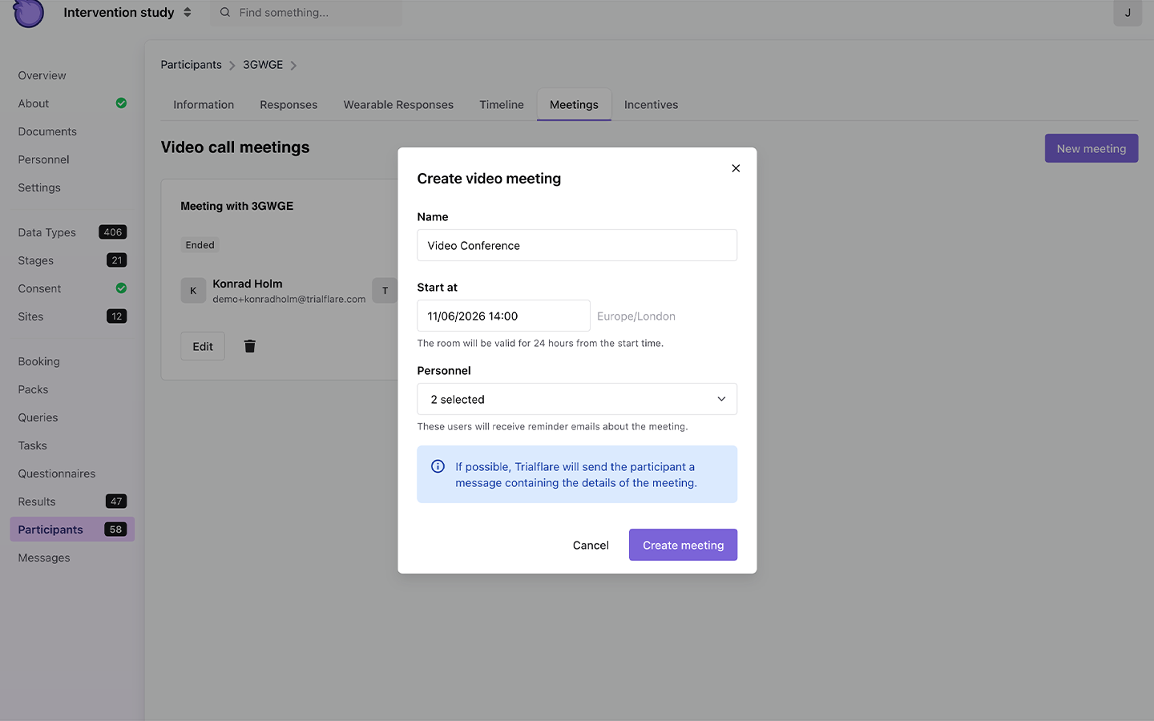This screenshot has height=721, width=1154.
Task: Click the 406 badge on Data Types
Action: click(x=113, y=232)
